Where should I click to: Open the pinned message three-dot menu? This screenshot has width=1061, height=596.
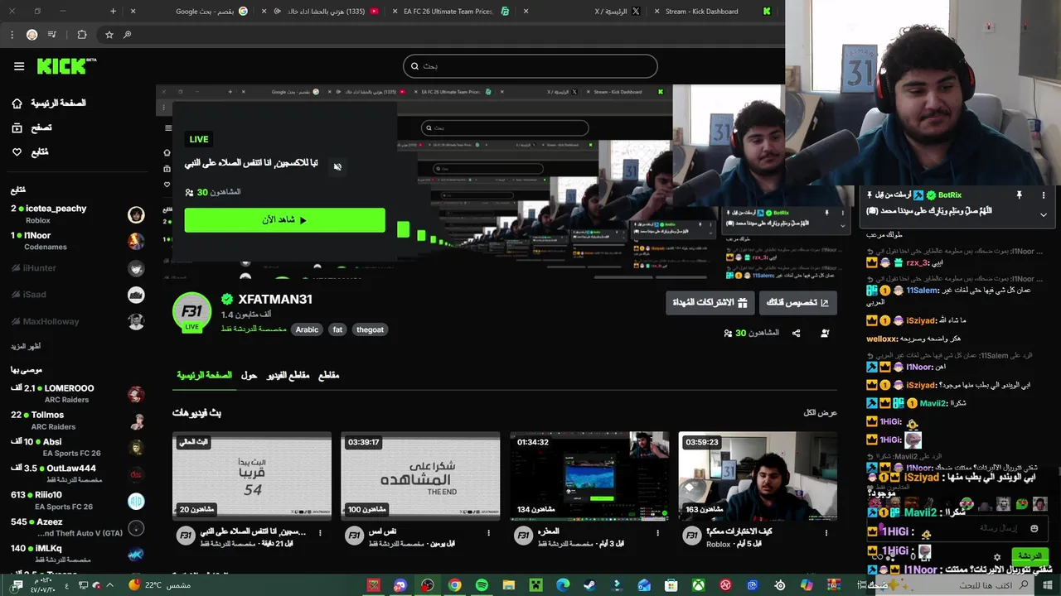click(x=1044, y=195)
